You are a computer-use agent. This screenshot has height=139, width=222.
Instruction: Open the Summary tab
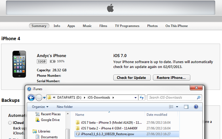click(39, 26)
